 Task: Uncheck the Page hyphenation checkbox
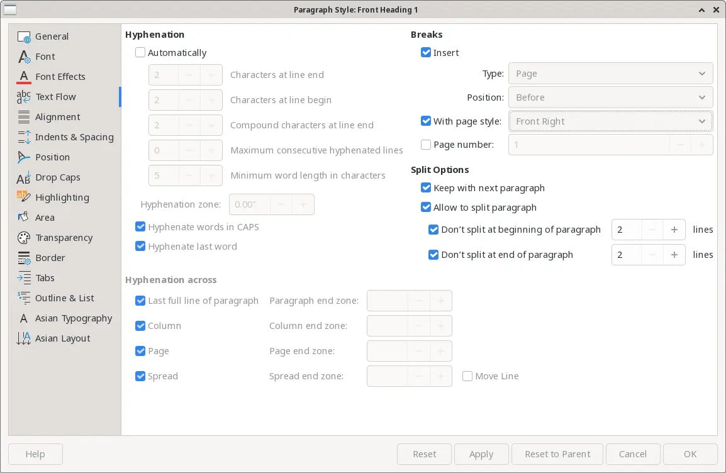click(x=140, y=351)
